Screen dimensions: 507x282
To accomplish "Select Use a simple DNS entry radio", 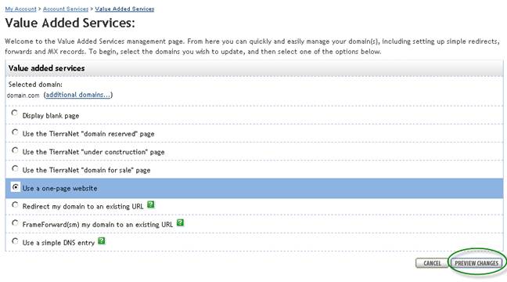I will pyautogui.click(x=15, y=241).
